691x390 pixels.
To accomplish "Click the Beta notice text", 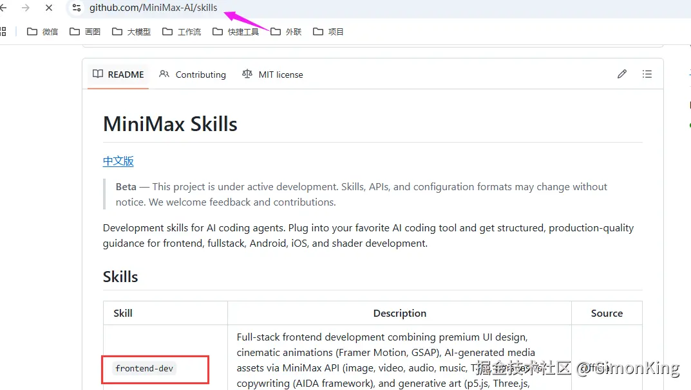I will click(361, 194).
